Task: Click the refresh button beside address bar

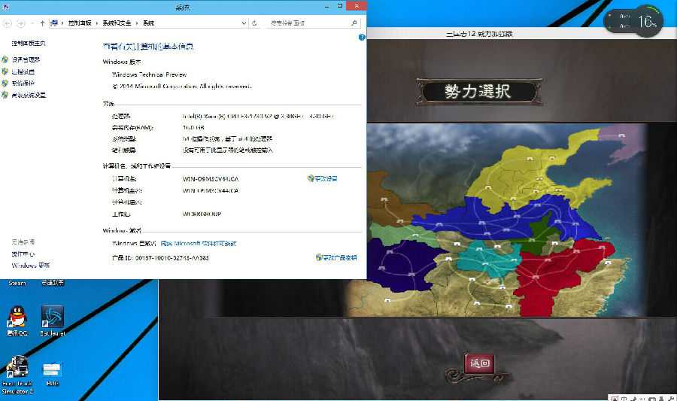Action: tap(254, 23)
